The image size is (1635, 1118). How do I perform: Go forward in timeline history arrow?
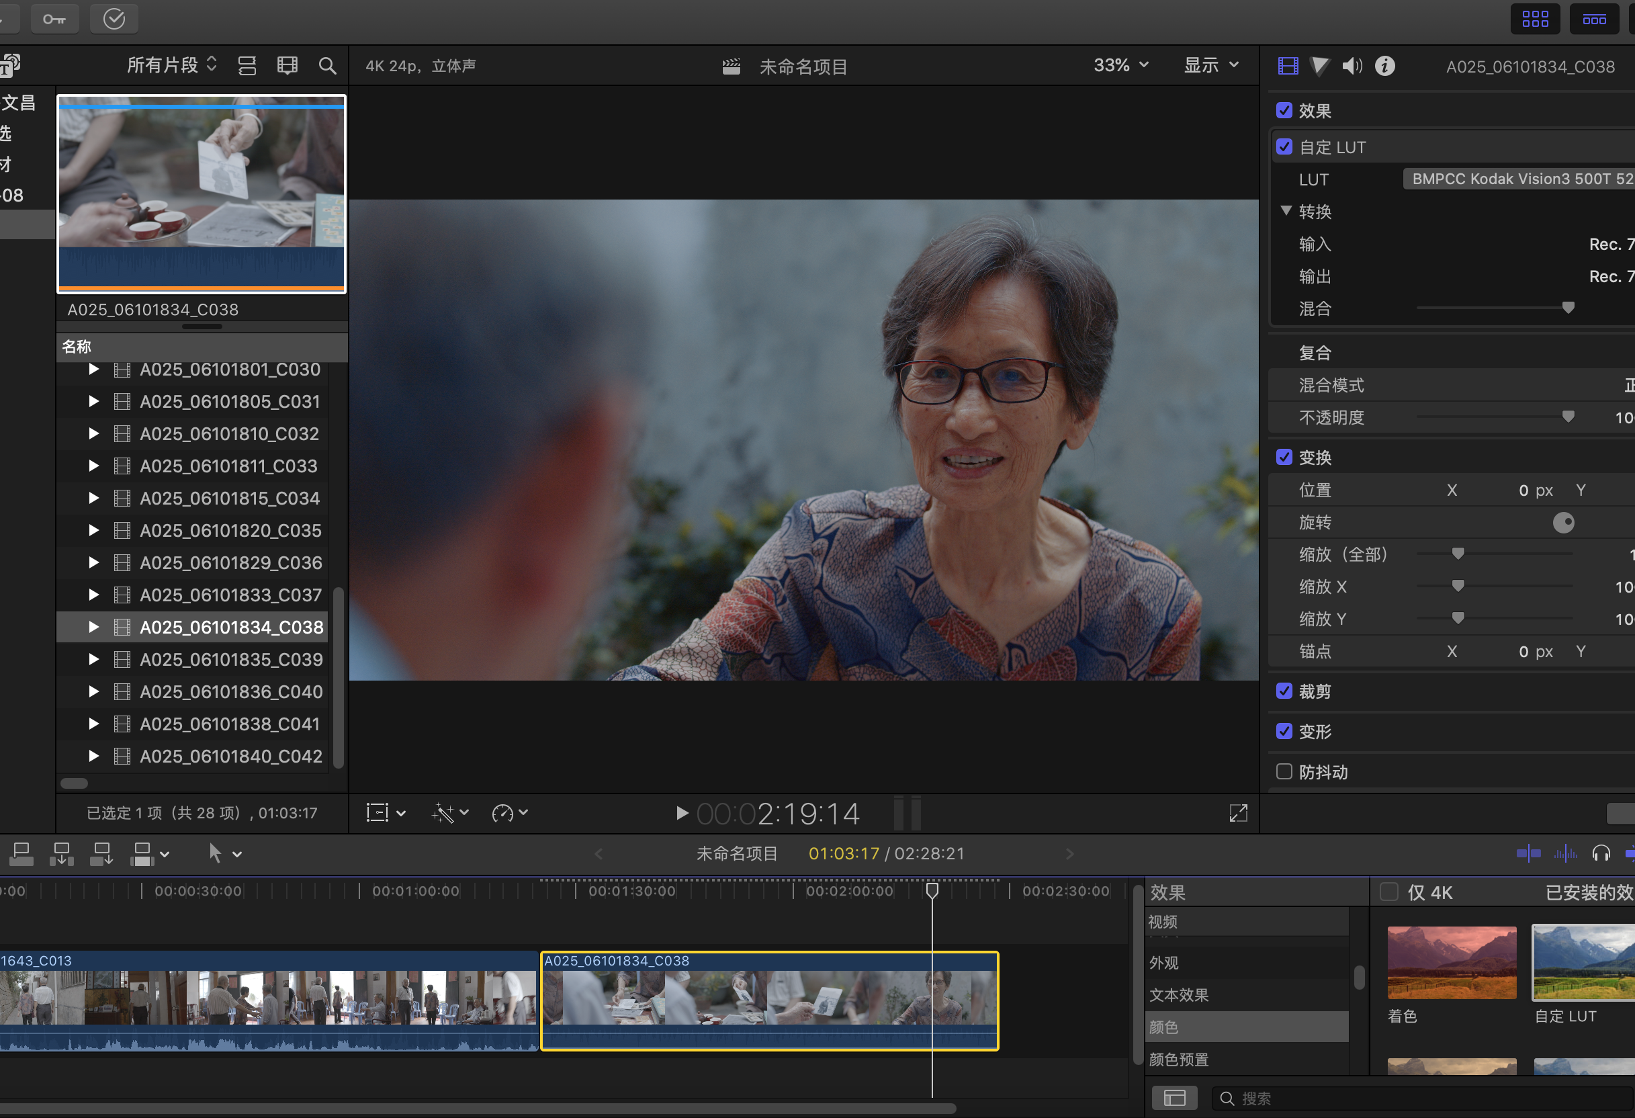[x=1070, y=854]
